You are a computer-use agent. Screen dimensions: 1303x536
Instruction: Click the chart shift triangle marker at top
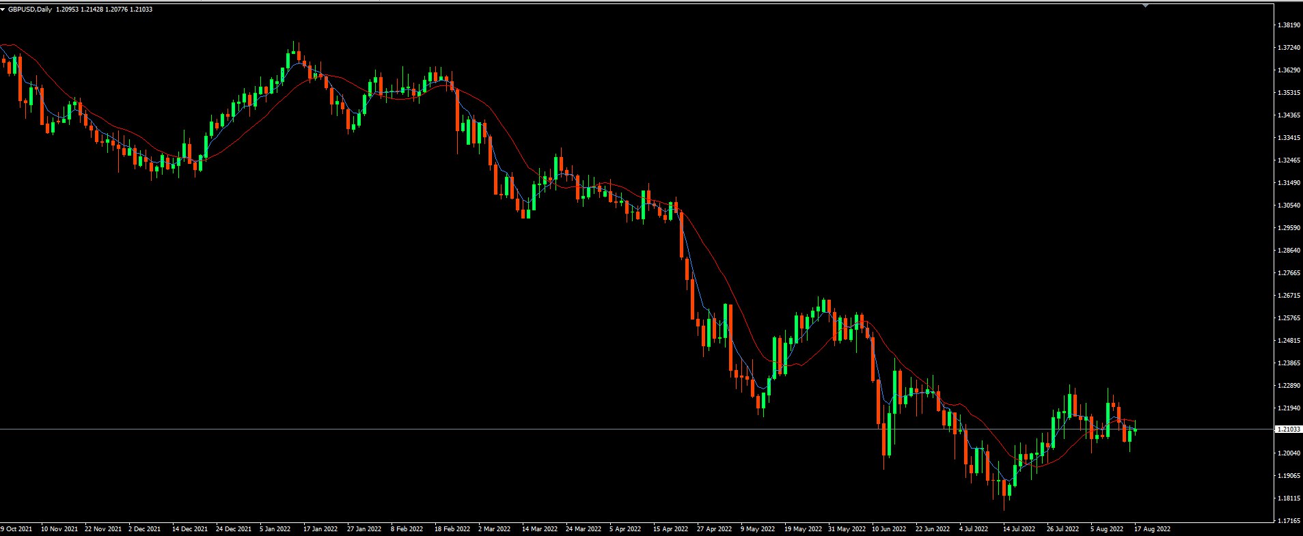click(1145, 5)
